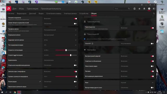Toggle Внутриигровой оверлей switch
The image size is (167, 94).
(x=152, y=56)
